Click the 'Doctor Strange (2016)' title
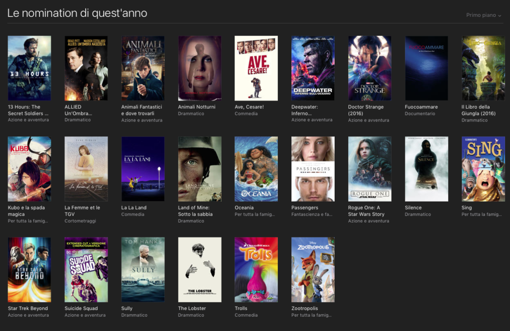Image resolution: width=510 pixels, height=331 pixels. pyautogui.click(x=366, y=110)
